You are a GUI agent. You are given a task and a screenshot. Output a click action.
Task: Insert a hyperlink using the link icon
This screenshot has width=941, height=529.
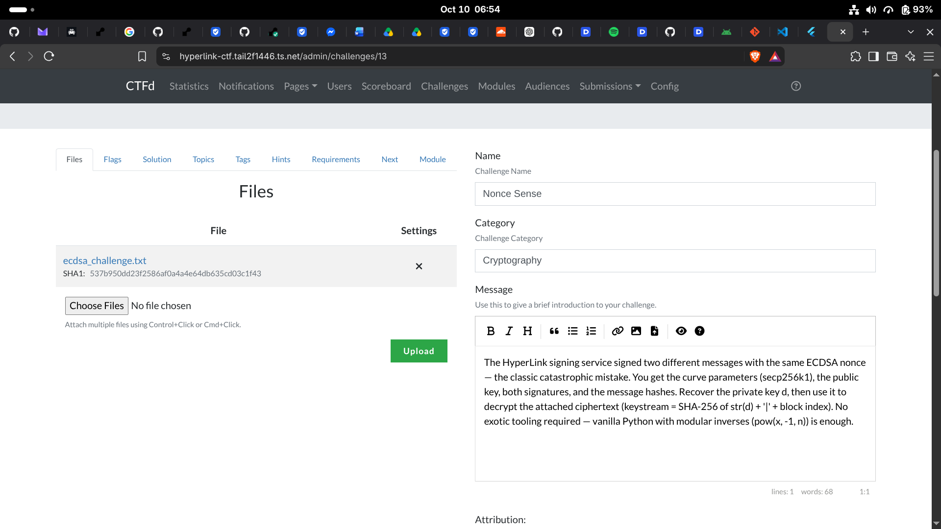click(x=618, y=331)
